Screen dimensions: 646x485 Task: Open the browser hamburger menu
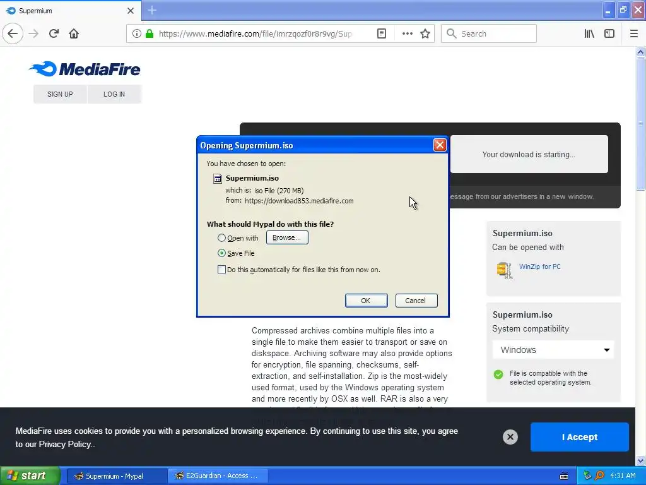pyautogui.click(x=634, y=33)
